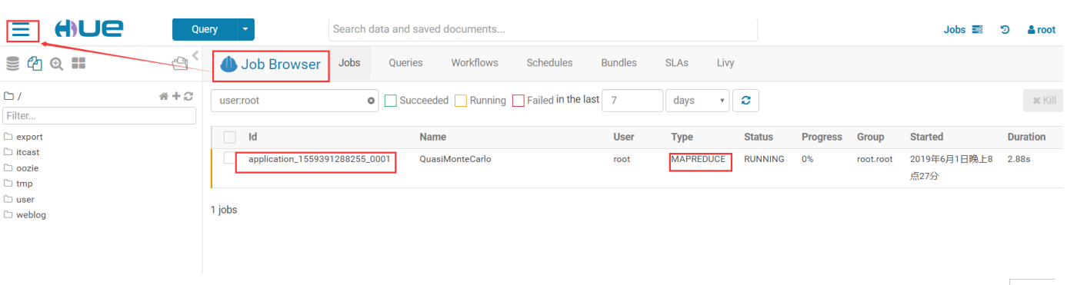This screenshot has height=285, width=1077.
Task: Open the days time unit dropdown
Action: click(697, 101)
